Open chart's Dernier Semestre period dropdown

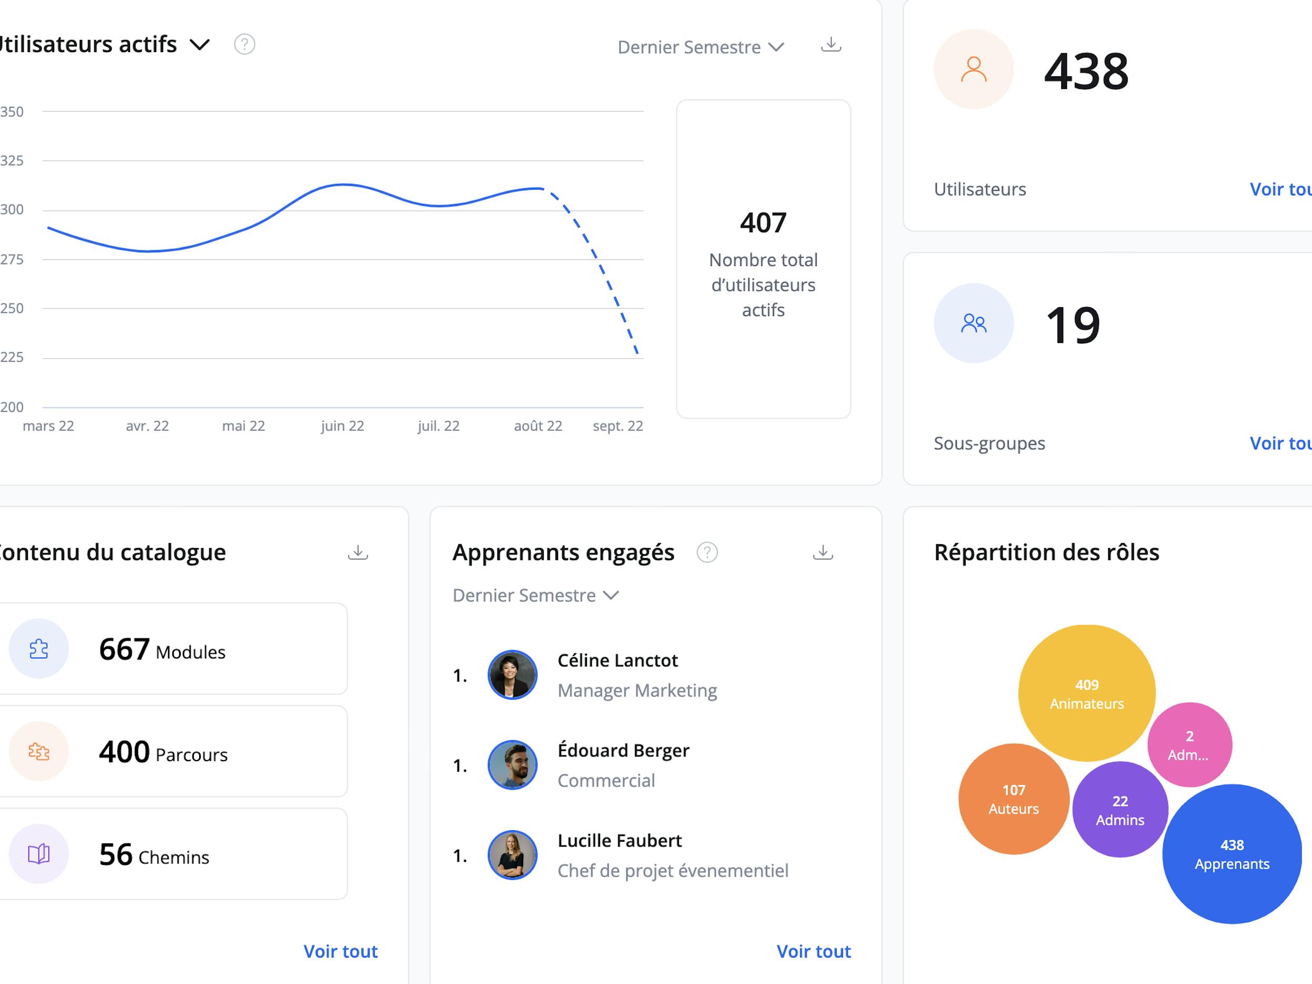click(700, 47)
